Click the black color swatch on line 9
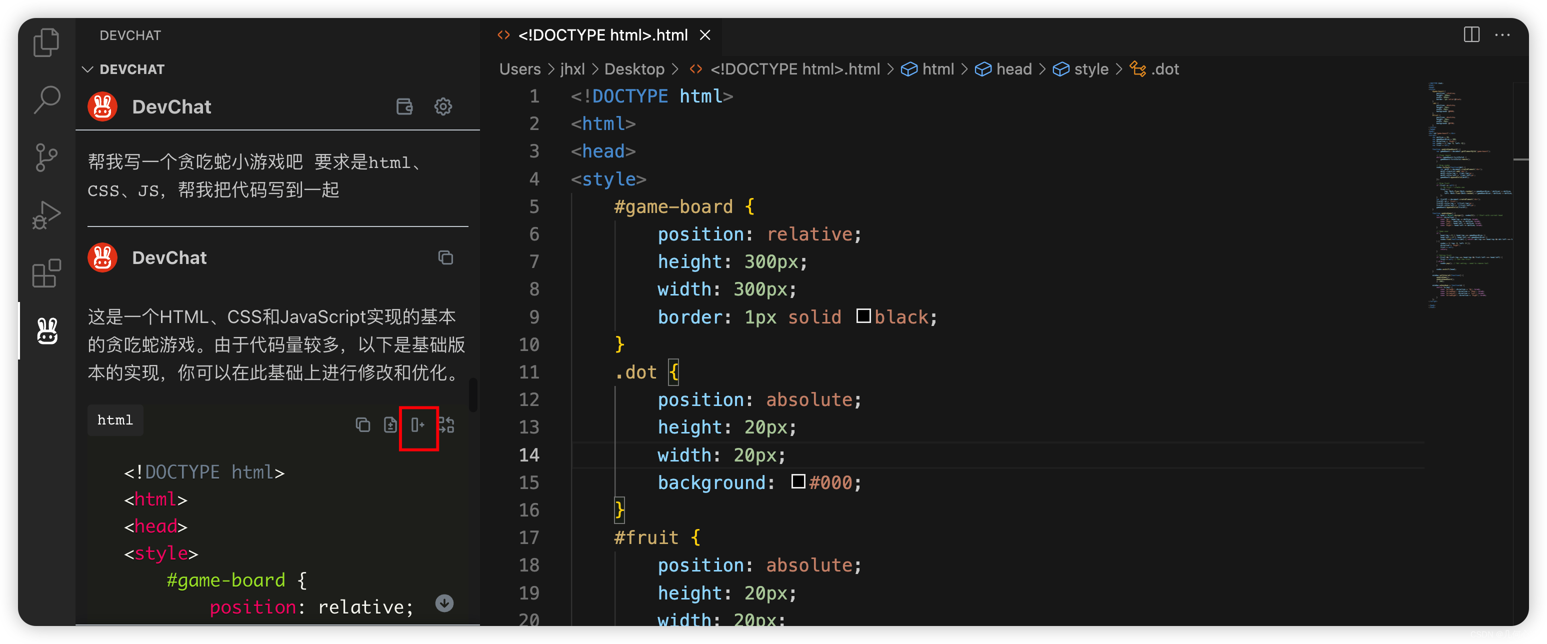 [x=863, y=316]
